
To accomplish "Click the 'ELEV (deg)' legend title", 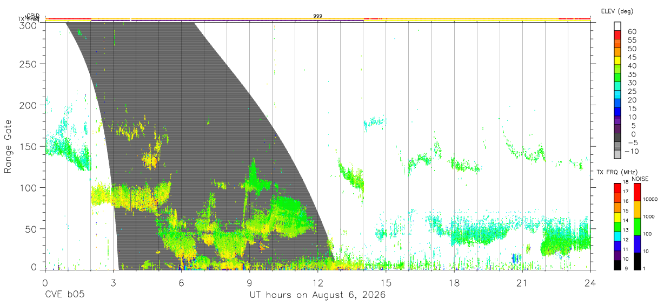I will click(x=617, y=11).
